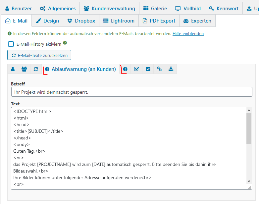Open the single user email tab icon
Viewport: 259px width, 204px height.
point(13,69)
